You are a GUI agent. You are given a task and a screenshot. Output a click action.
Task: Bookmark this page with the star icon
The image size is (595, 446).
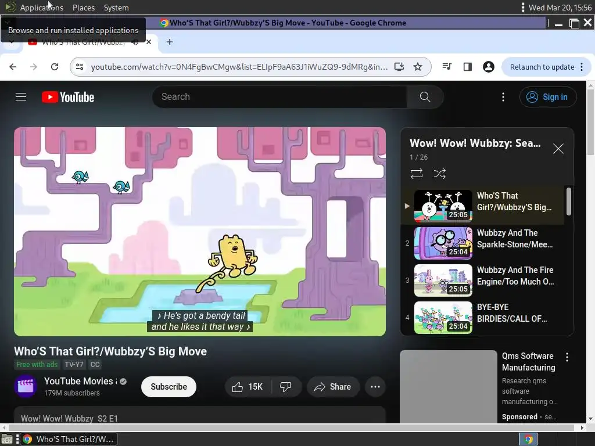point(418,67)
